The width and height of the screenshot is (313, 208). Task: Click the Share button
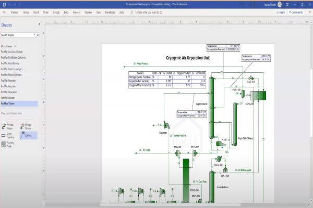(281, 11)
